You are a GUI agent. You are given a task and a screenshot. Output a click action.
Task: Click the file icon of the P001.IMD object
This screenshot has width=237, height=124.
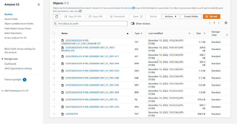click(63, 78)
